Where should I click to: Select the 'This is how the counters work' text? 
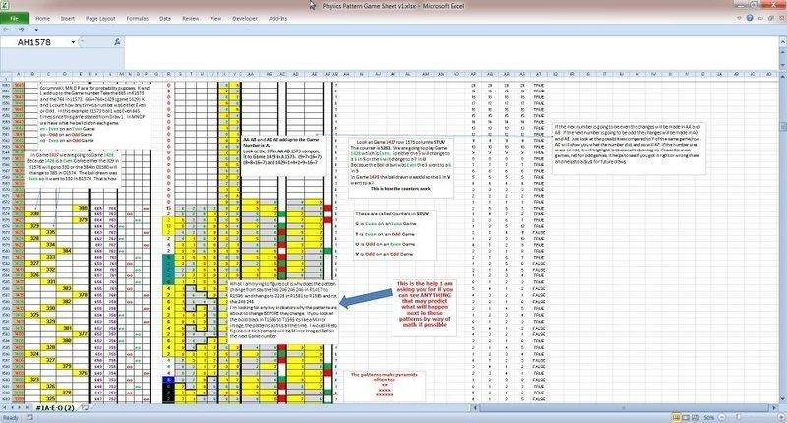[x=400, y=189]
